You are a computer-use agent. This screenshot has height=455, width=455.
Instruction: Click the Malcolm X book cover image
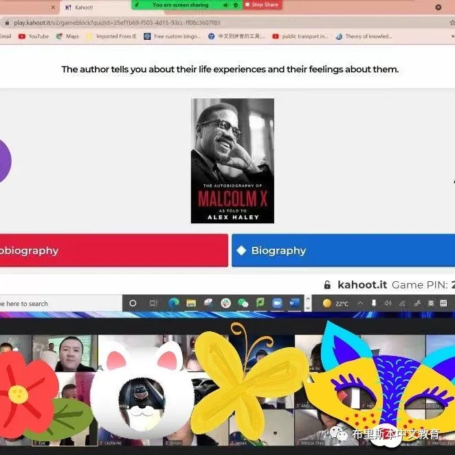232,161
